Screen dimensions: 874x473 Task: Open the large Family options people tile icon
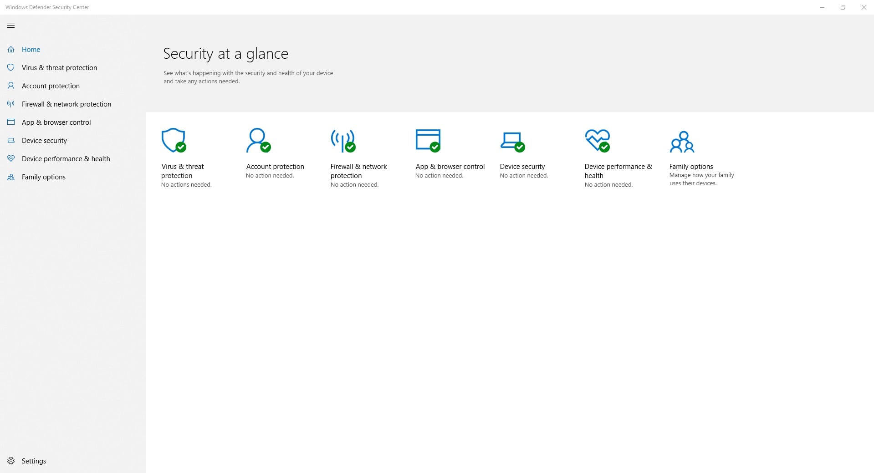tap(682, 142)
